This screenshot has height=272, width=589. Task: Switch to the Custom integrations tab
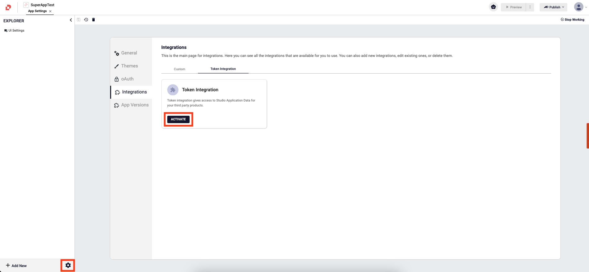point(179,69)
